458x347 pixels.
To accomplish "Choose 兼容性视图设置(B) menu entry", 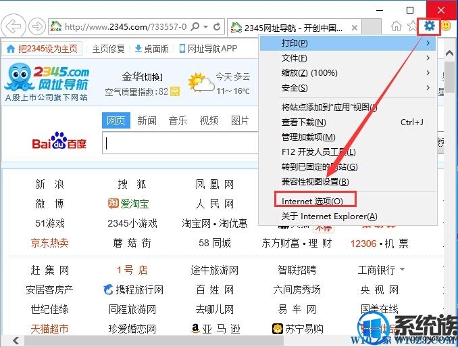I will tap(348, 182).
